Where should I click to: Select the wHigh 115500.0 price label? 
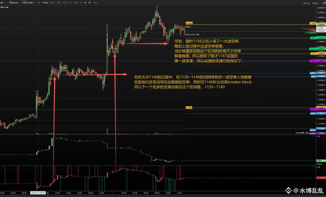(318, 24)
